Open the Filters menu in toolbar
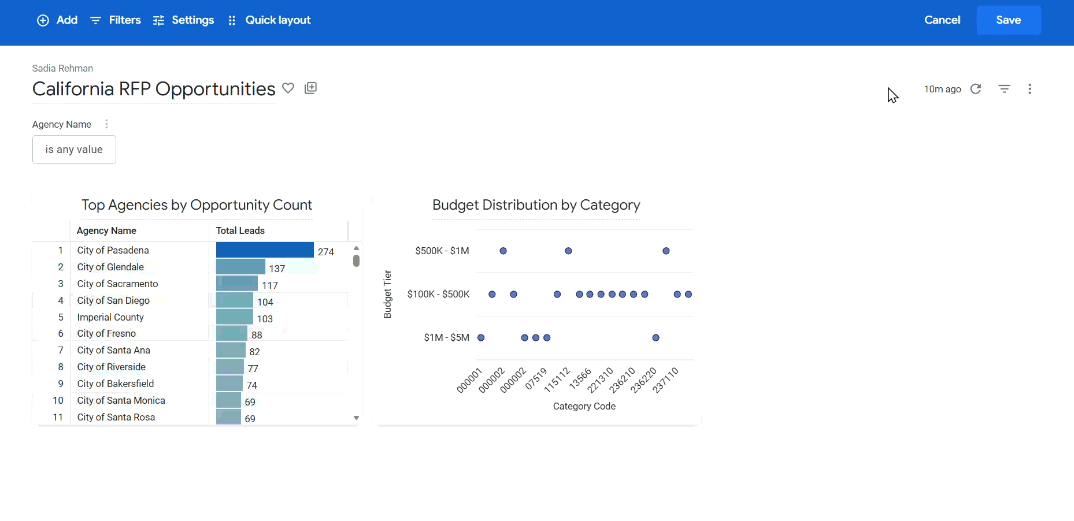Image resolution: width=1074 pixels, height=521 pixels. [x=116, y=20]
